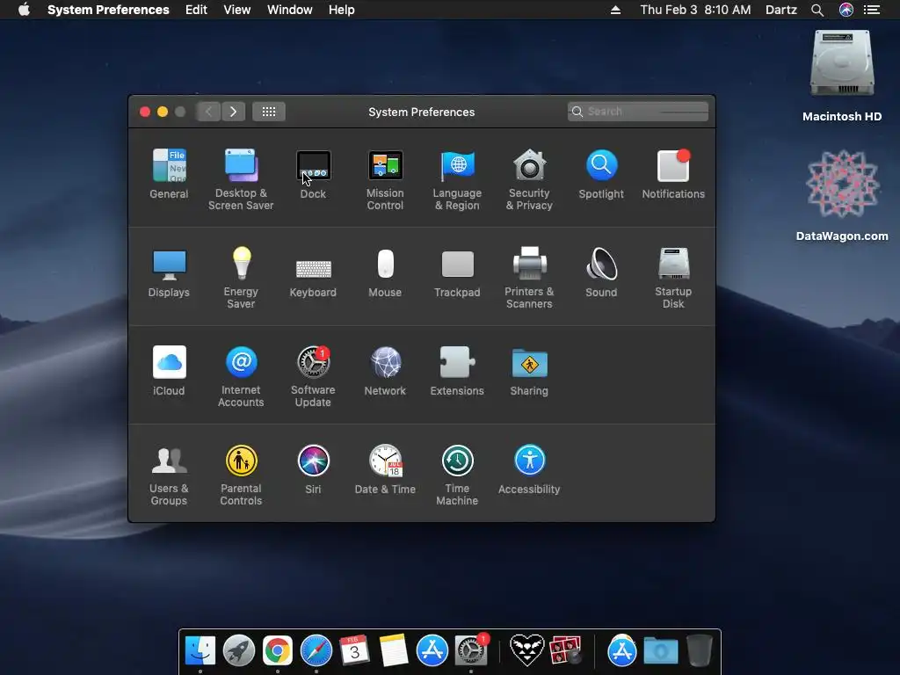Open Notes in the Dock
Screen dimensions: 900x675
(x=394, y=650)
